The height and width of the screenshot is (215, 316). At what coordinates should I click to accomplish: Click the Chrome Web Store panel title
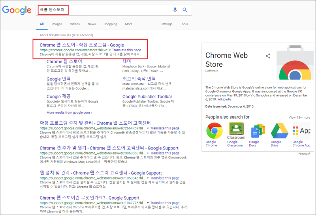pyautogui.click(x=226, y=60)
